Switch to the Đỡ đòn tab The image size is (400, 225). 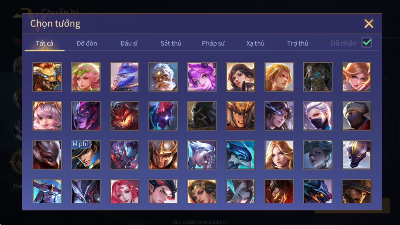click(87, 43)
